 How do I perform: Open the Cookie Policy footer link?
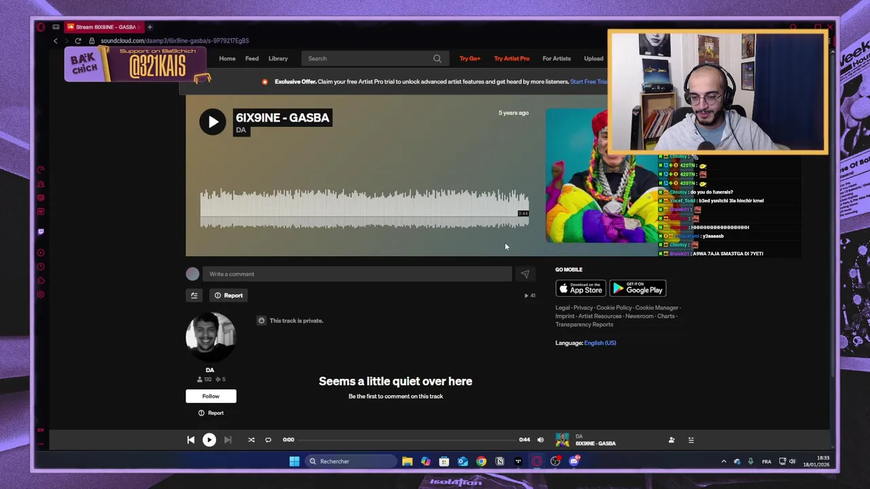[x=614, y=308]
